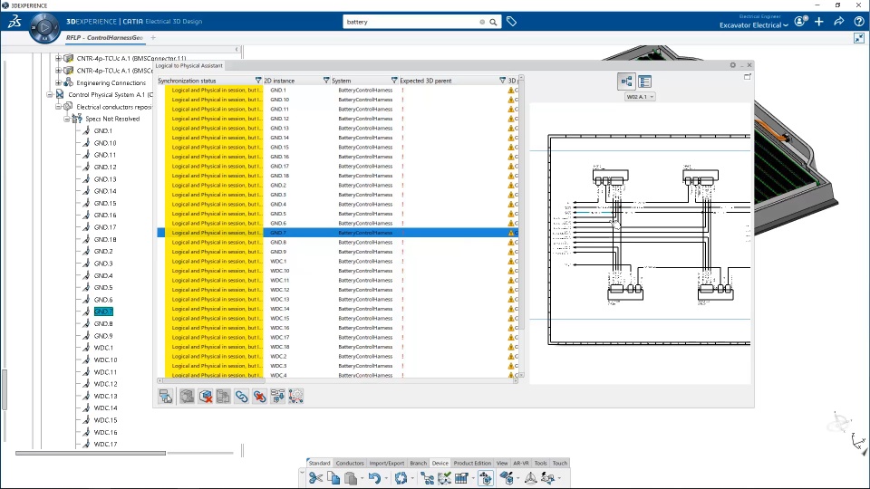870x489 pixels.
Task: Click the gear with route points icon
Action: pos(295,396)
